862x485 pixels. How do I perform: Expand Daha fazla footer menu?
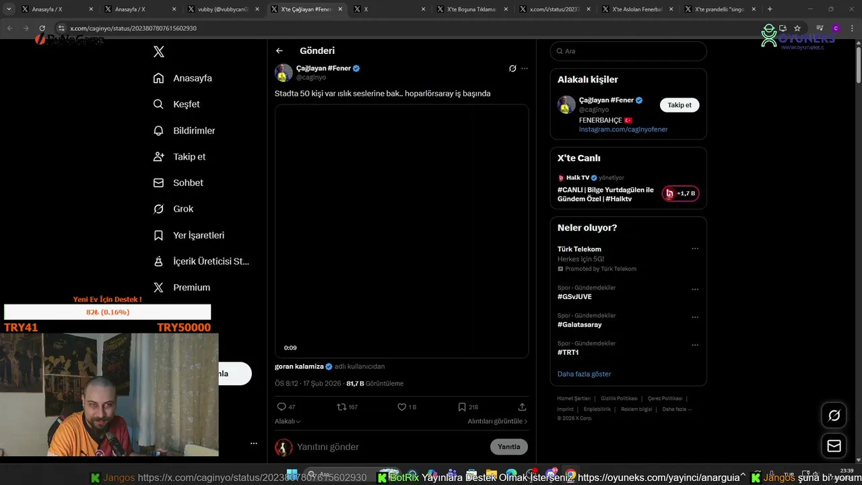tap(677, 409)
